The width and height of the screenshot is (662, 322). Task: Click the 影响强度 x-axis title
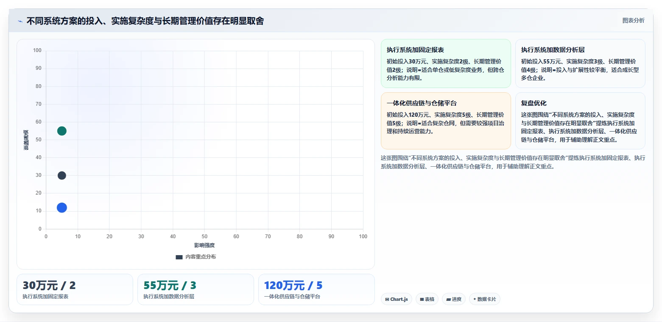click(x=204, y=245)
